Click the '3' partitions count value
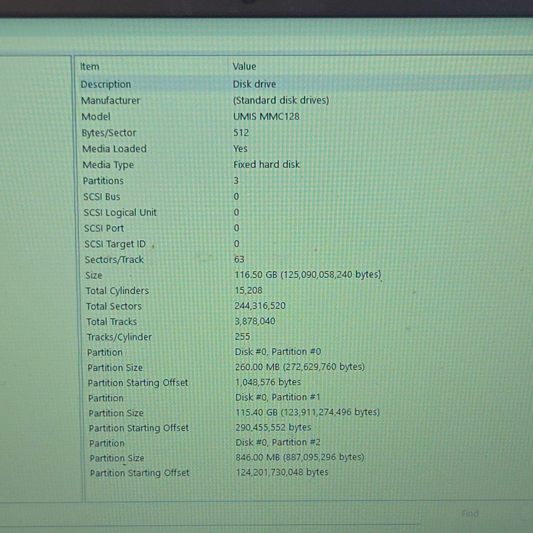Screen dimensions: 533x533 pyautogui.click(x=236, y=181)
